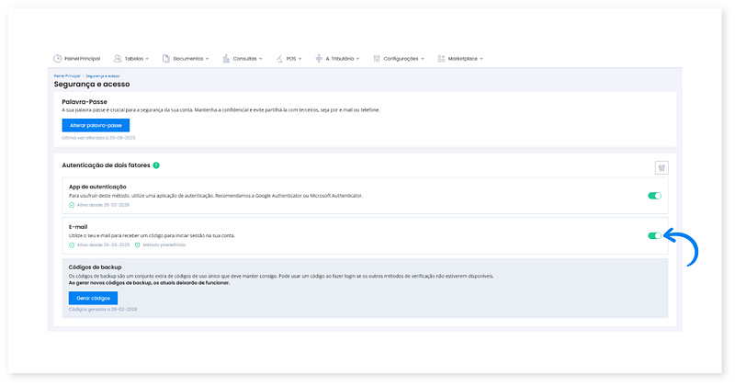Click the green help icon beside Autenticação de dois fatores
Viewport: 735px width, 386px height.
(156, 165)
